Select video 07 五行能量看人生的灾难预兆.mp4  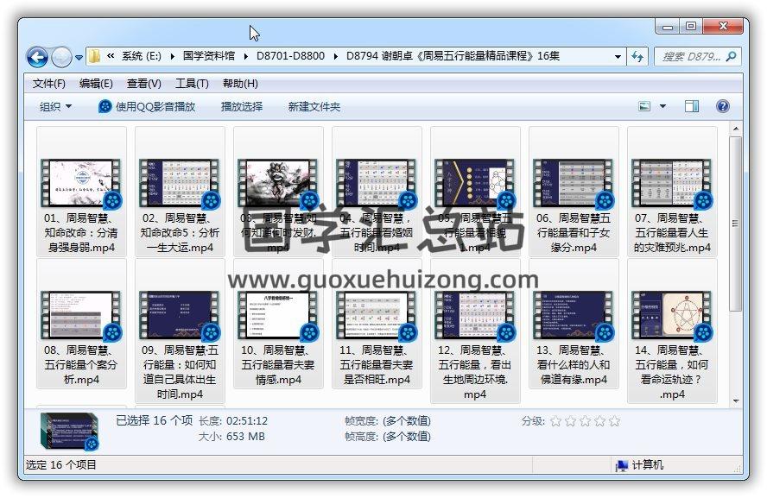click(x=672, y=192)
